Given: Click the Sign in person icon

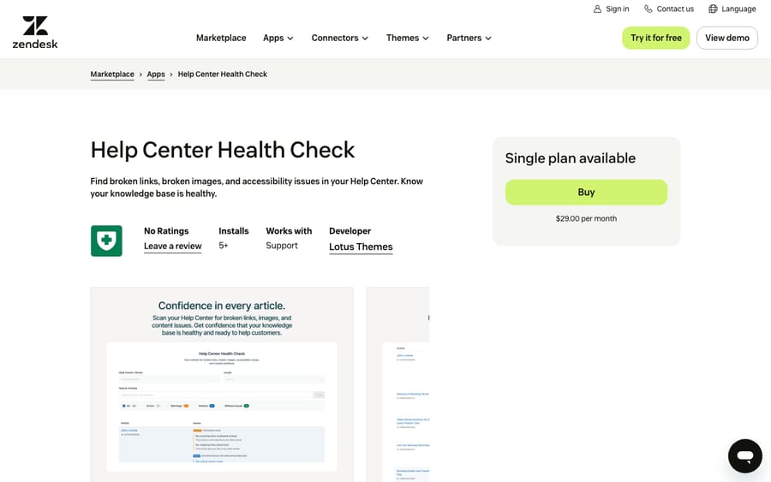Looking at the screenshot, I should point(597,9).
